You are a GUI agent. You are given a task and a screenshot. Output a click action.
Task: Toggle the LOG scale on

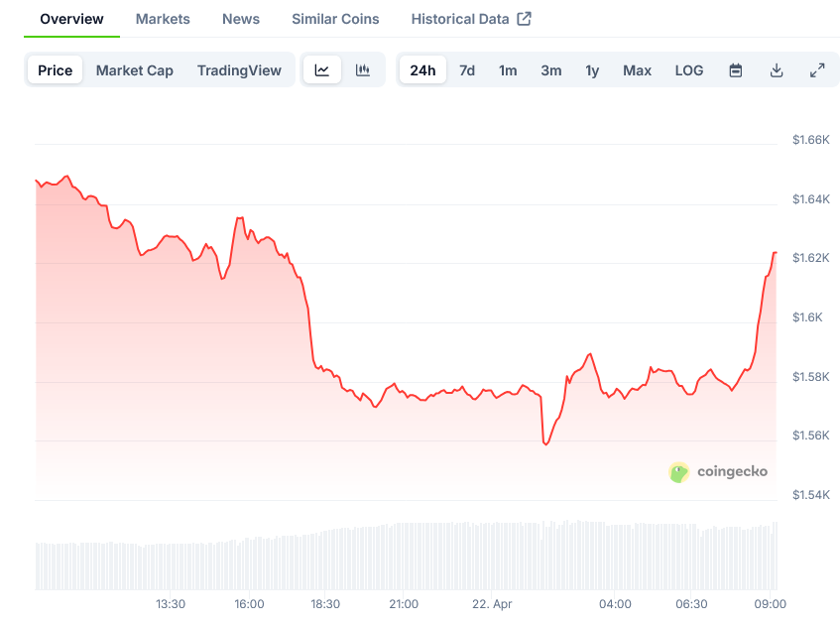click(x=688, y=70)
